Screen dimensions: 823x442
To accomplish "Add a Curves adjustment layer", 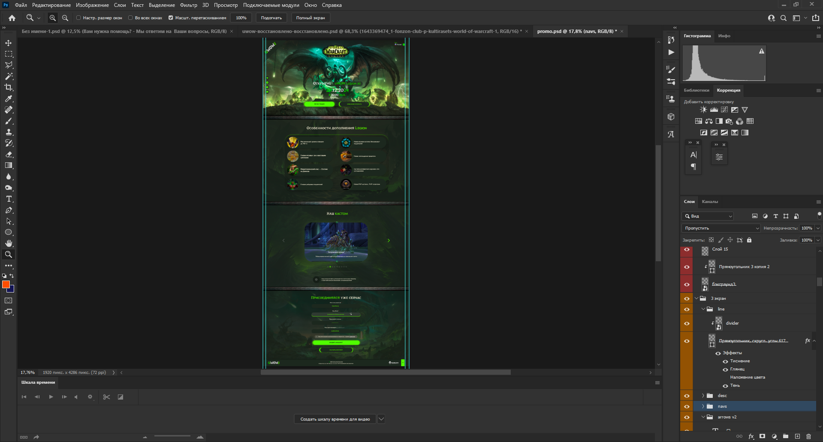I will 724,110.
